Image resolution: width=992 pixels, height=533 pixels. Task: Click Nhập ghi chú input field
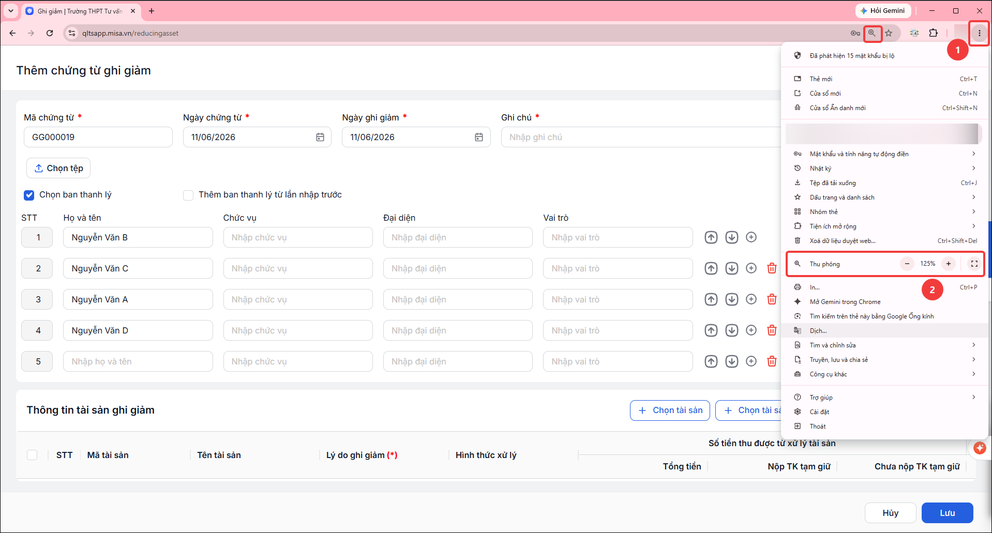click(641, 137)
